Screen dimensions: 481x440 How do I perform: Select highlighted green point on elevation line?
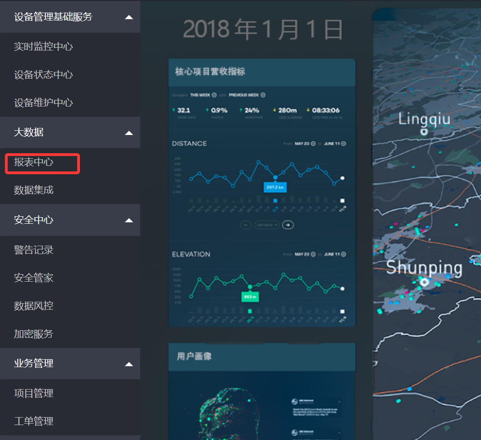pyautogui.click(x=250, y=287)
